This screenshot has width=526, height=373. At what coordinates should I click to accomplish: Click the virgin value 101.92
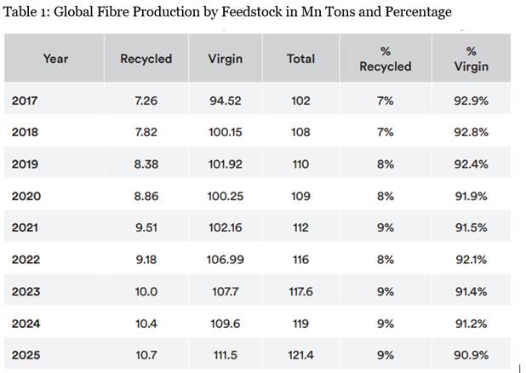(x=226, y=165)
